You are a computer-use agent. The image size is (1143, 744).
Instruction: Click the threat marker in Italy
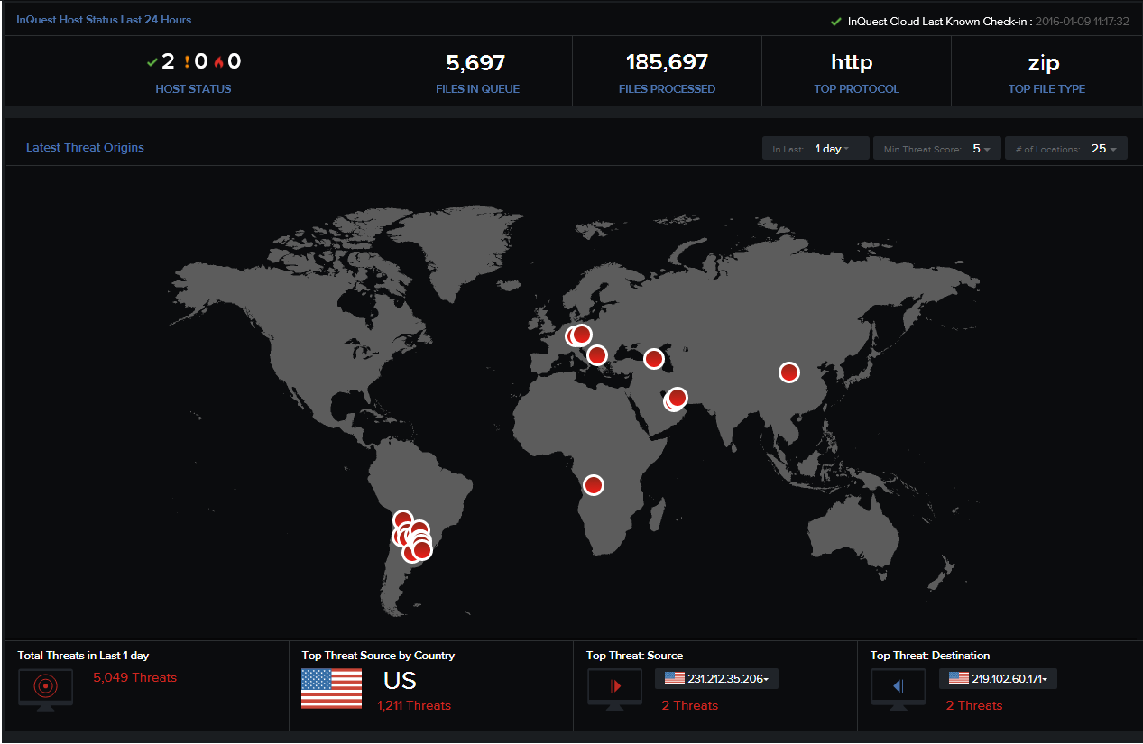pyautogui.click(x=596, y=355)
